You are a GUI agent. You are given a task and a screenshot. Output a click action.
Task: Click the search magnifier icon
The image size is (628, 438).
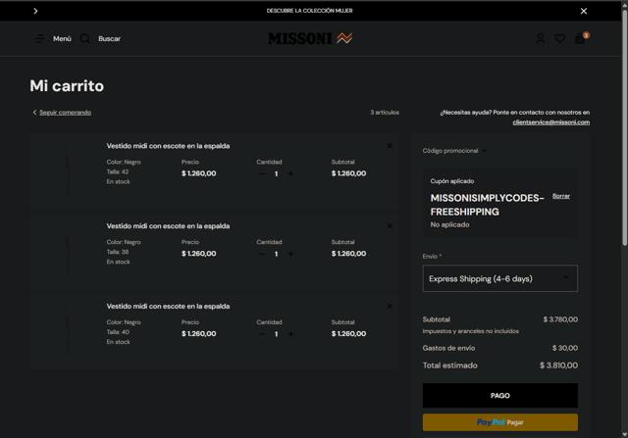[x=85, y=39]
